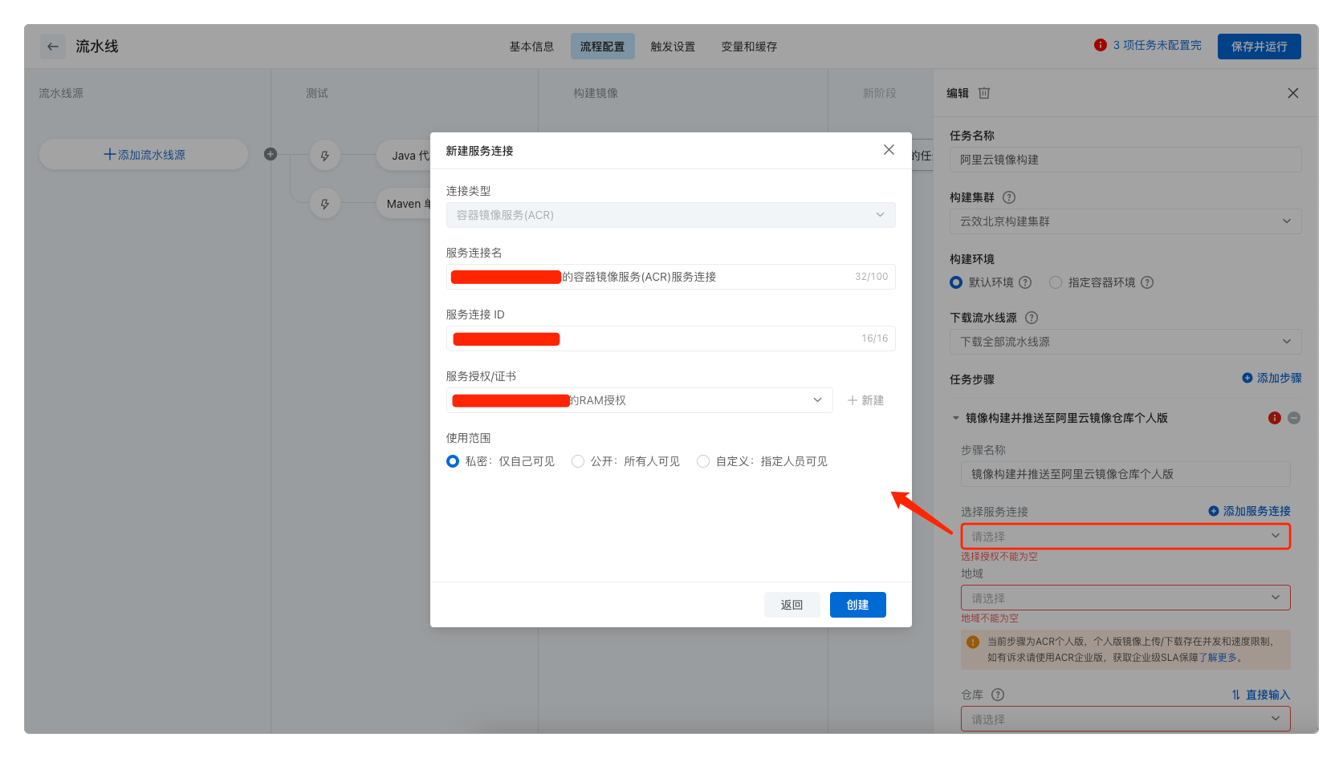
Task: Open the 仓库 dropdown
Action: pyautogui.click(x=1125, y=719)
